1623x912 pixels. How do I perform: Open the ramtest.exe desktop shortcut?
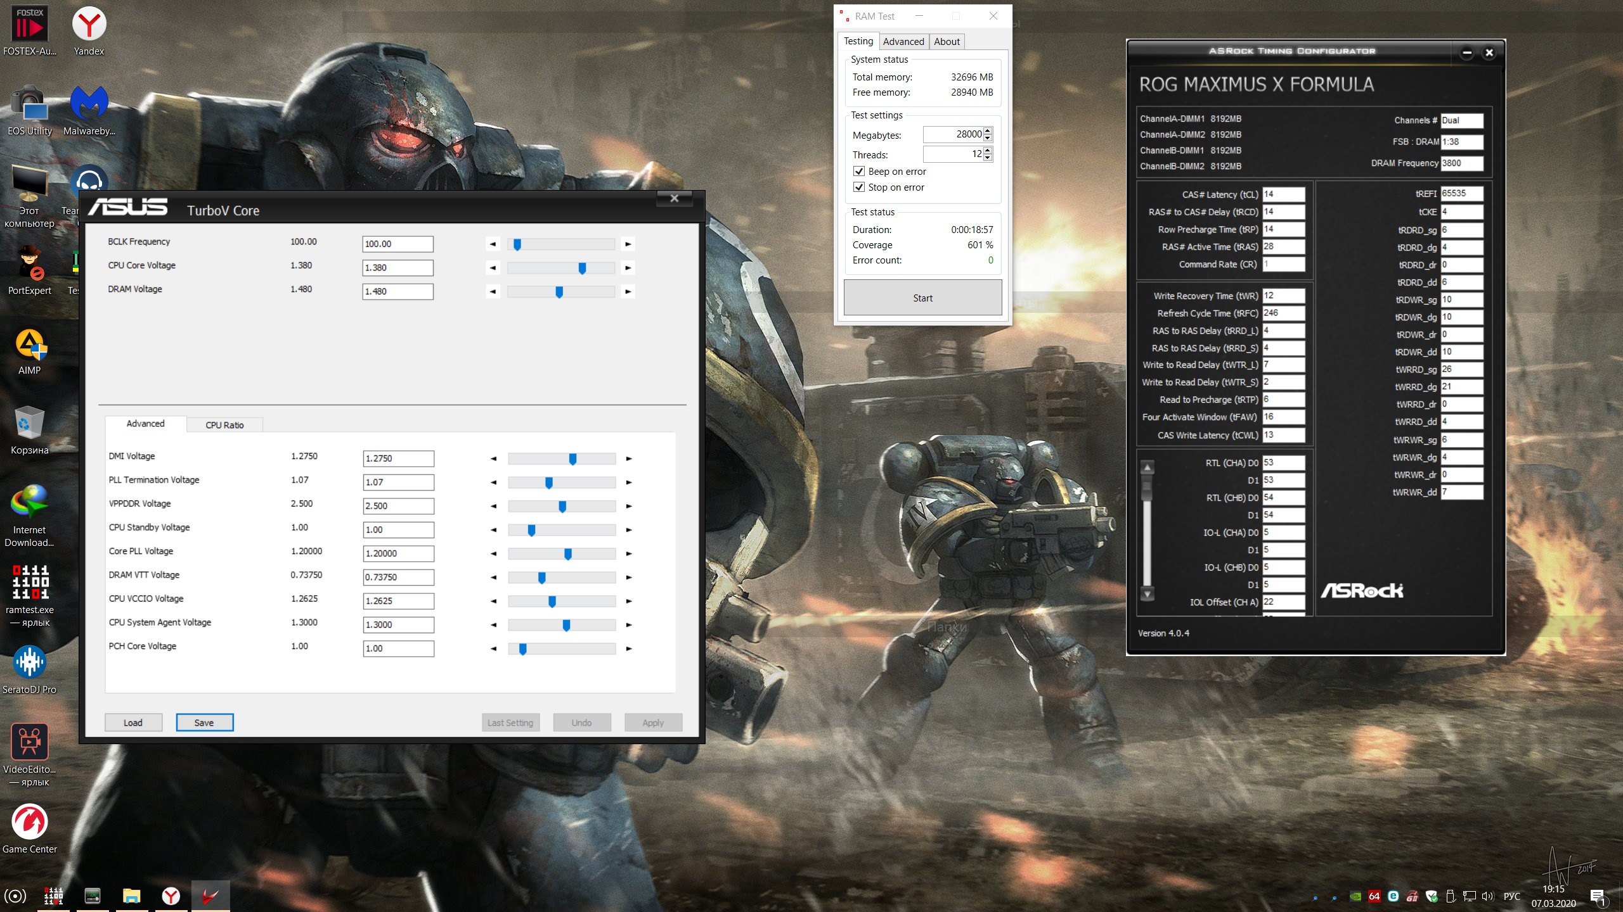(x=30, y=583)
